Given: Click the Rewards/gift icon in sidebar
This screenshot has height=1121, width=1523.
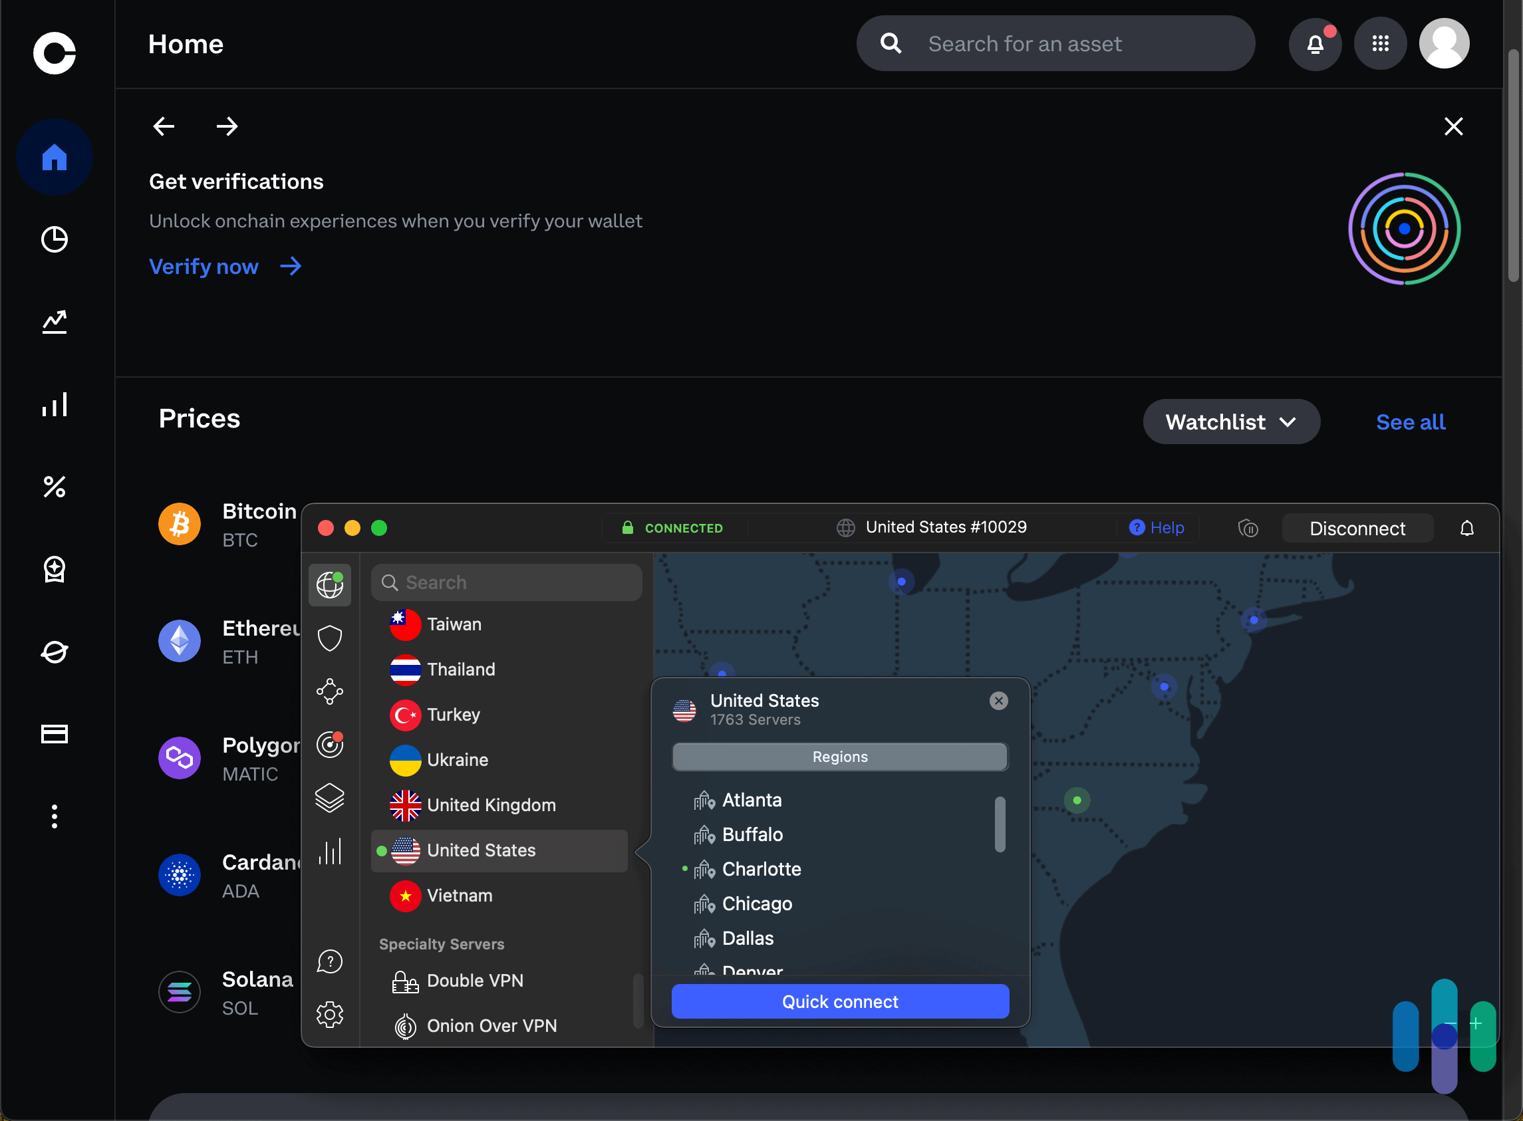Looking at the screenshot, I should [55, 568].
